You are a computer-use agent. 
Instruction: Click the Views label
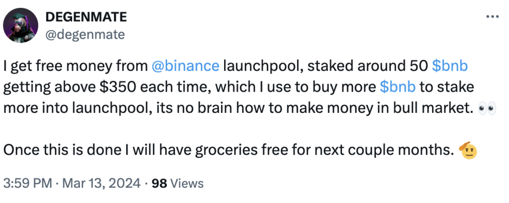187,183
